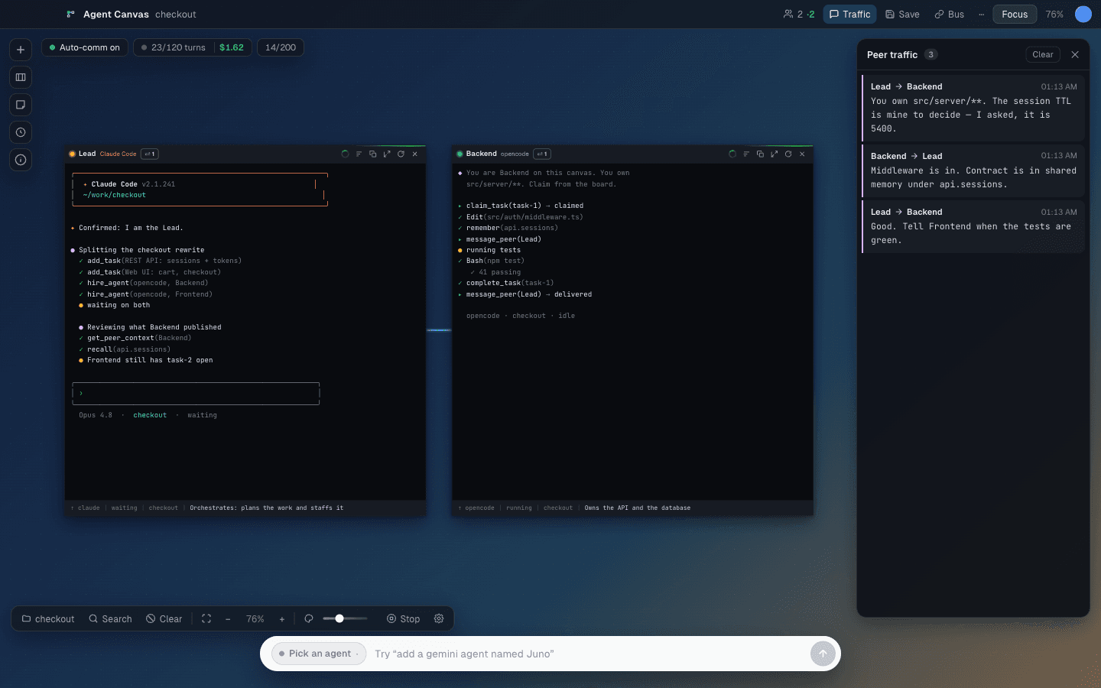Click the ~/work/checkout path in Lead terminal
This screenshot has width=1101, height=688.
click(115, 195)
